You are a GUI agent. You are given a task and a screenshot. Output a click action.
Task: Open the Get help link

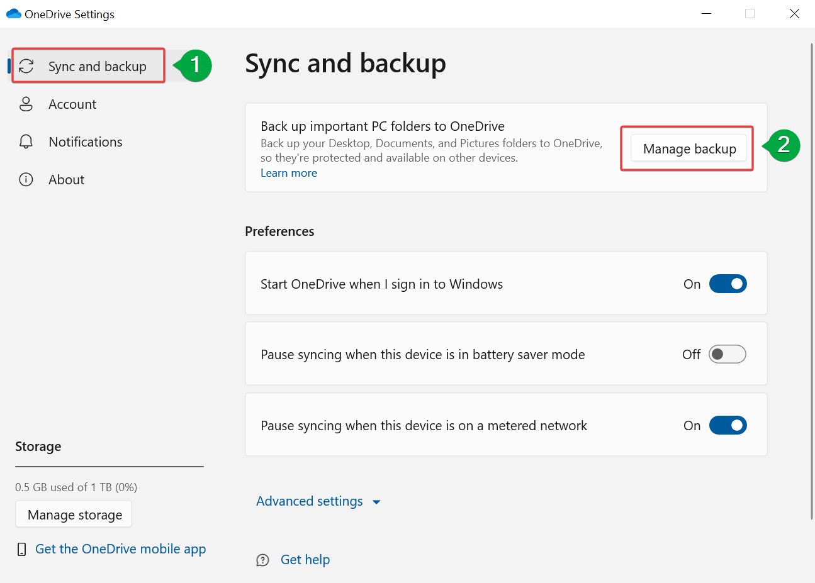(x=305, y=560)
